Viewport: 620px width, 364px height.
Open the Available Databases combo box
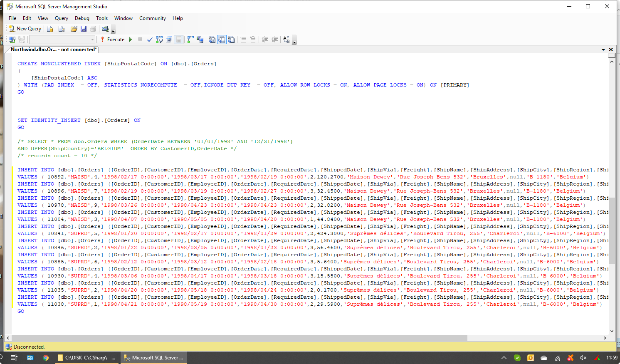tap(62, 40)
